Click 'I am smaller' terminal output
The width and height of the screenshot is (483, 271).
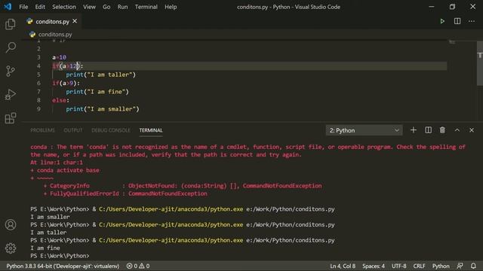pyautogui.click(x=50, y=217)
